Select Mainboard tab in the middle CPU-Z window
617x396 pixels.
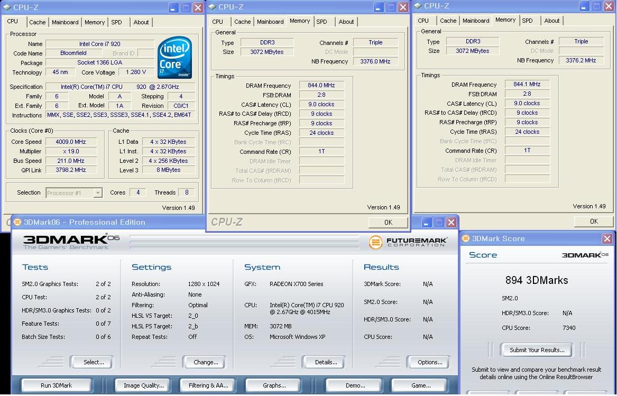[270, 22]
